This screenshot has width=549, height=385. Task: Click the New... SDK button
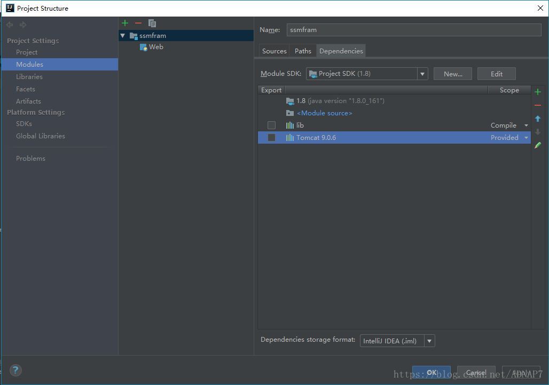(x=453, y=74)
